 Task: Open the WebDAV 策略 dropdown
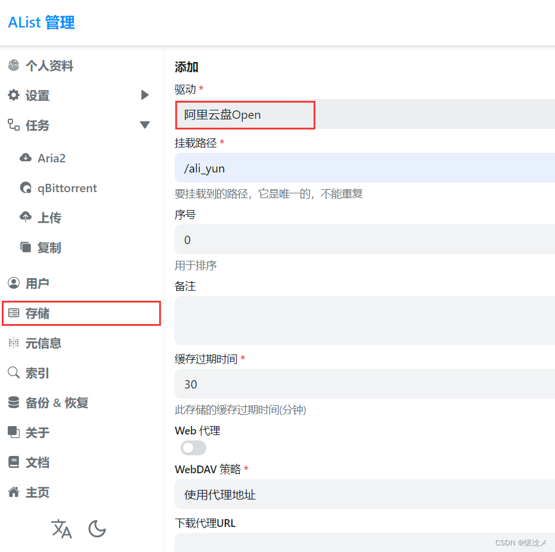pos(364,495)
